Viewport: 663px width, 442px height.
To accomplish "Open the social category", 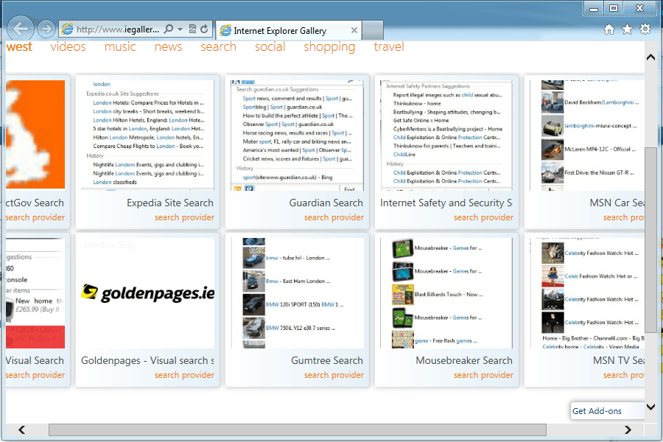I will click(x=270, y=46).
